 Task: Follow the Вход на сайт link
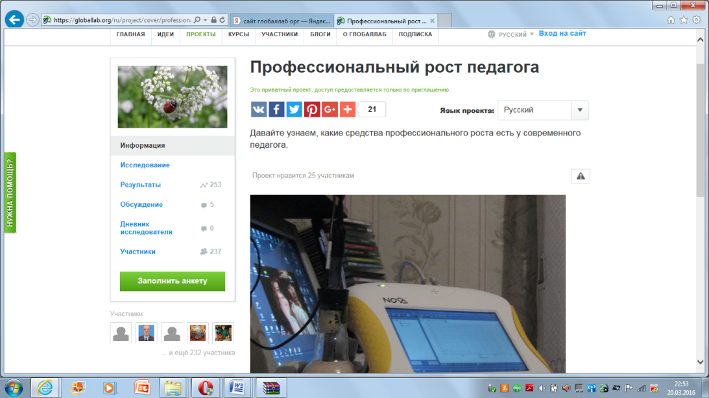point(562,34)
